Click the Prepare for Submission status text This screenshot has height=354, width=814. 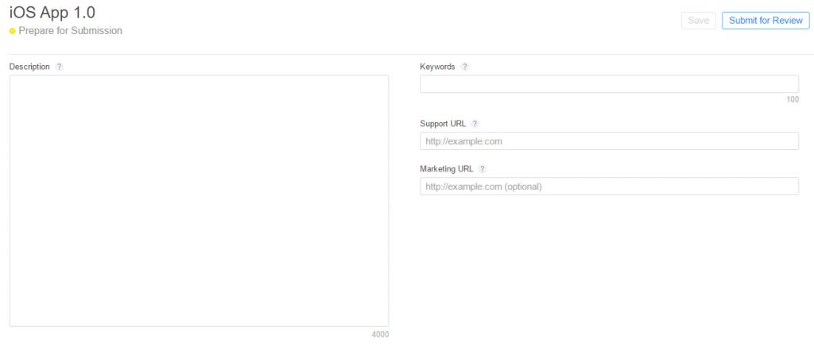[70, 31]
